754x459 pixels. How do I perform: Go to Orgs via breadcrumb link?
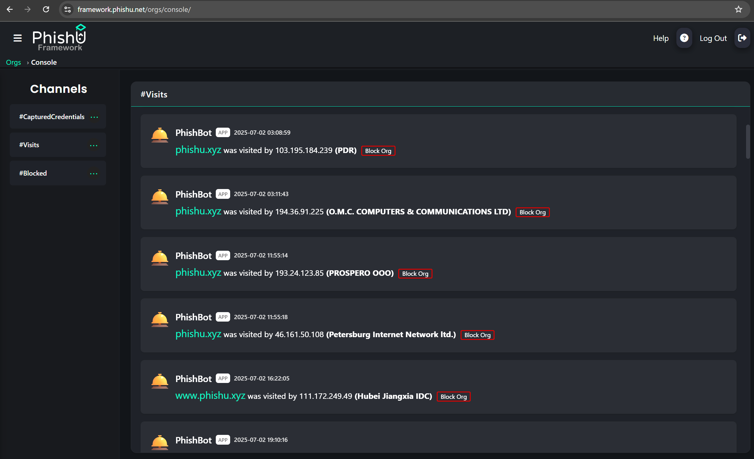[x=13, y=62]
